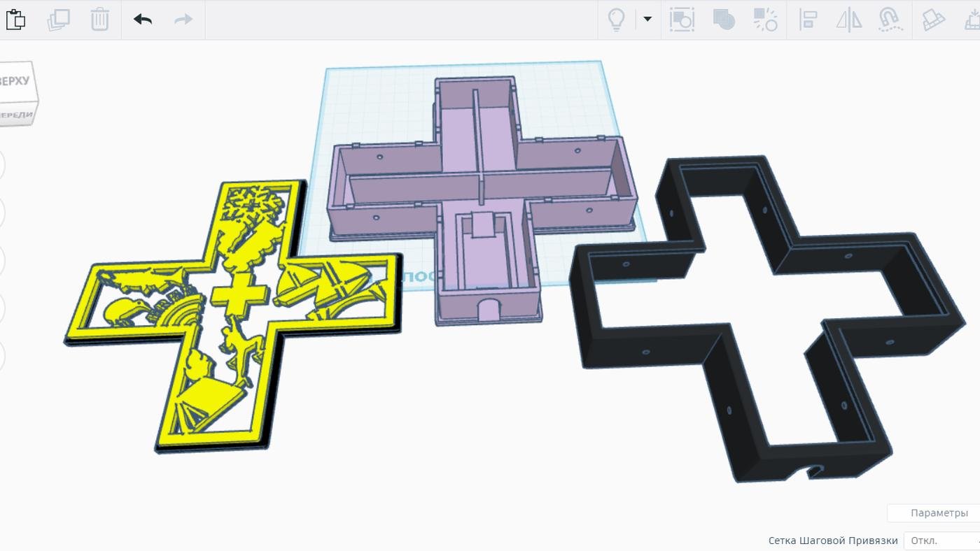The image size is (980, 551).
Task: Open the Align tool
Action: click(808, 20)
